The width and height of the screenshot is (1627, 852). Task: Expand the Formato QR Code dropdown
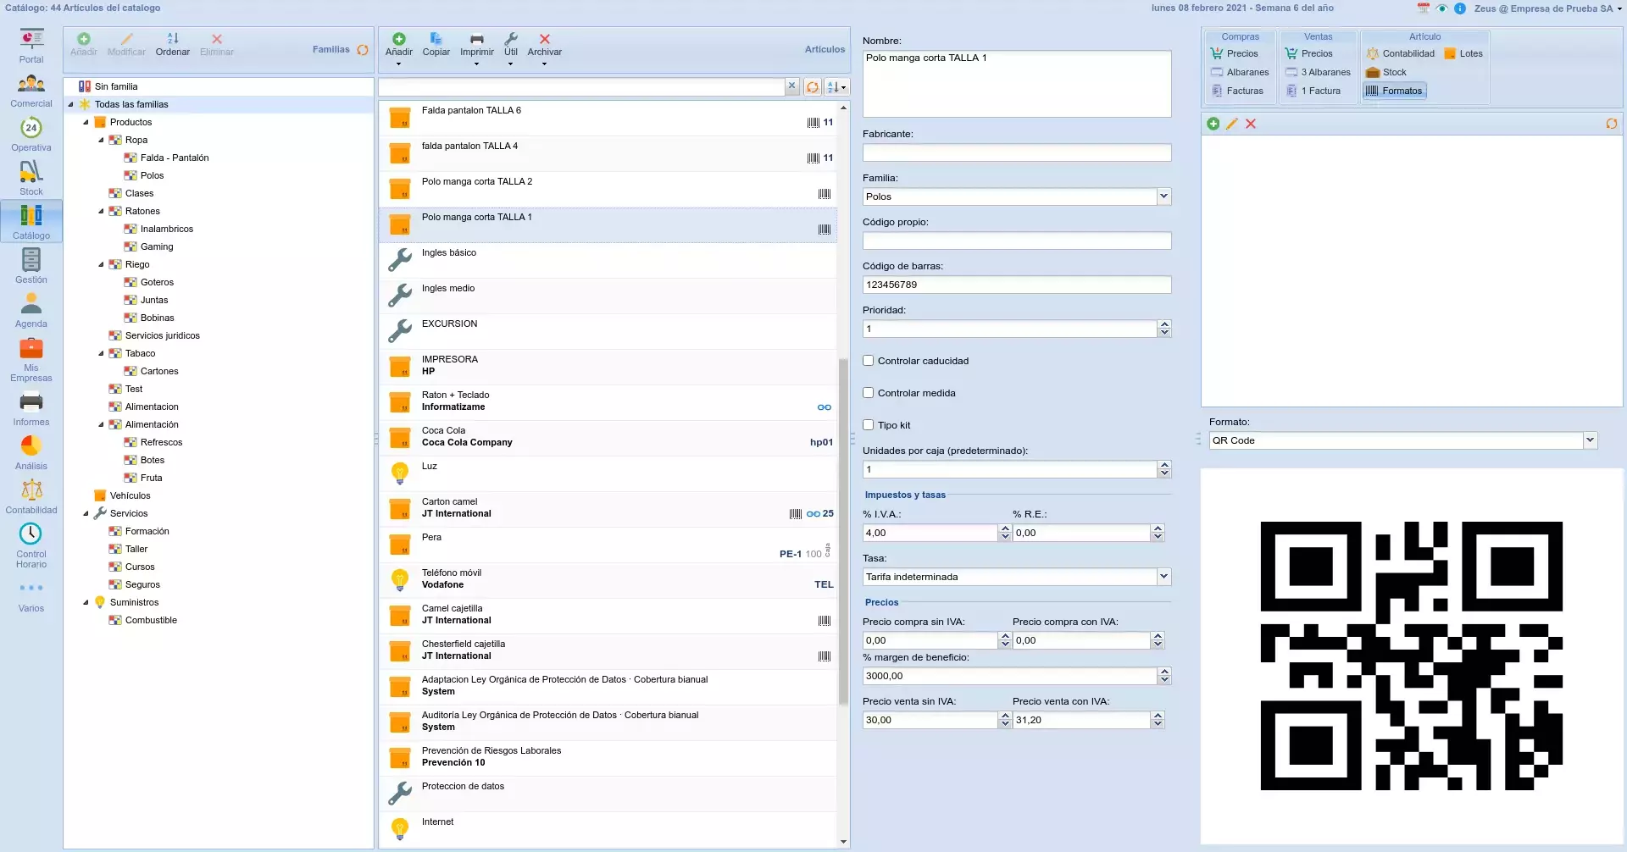[1590, 440]
